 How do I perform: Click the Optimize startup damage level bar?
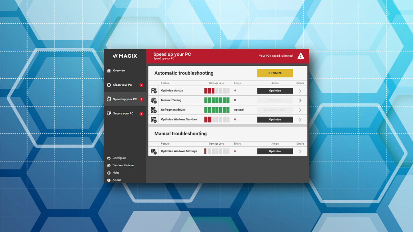(x=217, y=91)
